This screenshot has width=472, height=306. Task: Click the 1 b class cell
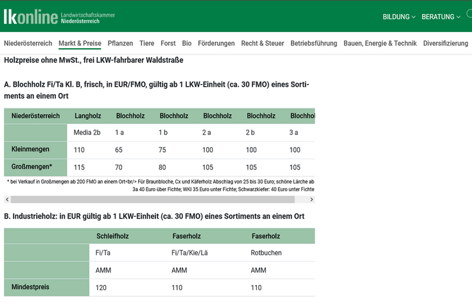163,132
